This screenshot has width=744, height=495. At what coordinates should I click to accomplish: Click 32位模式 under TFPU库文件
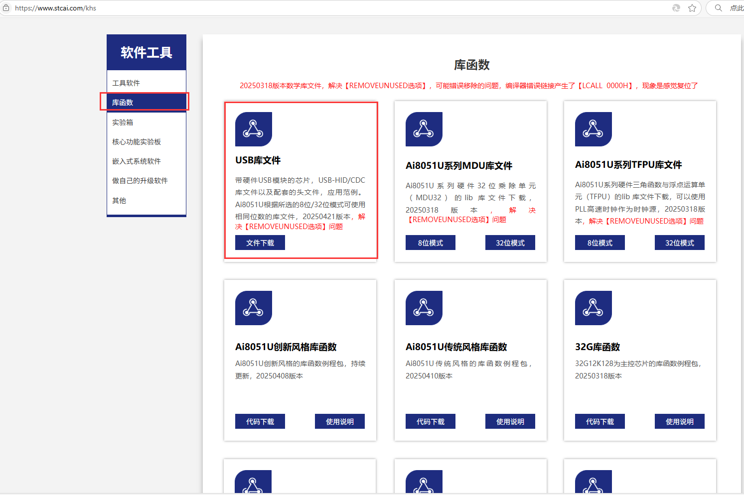point(680,243)
